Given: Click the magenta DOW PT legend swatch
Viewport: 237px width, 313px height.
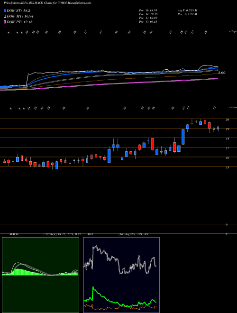Looking at the screenshot, I should point(5,22).
